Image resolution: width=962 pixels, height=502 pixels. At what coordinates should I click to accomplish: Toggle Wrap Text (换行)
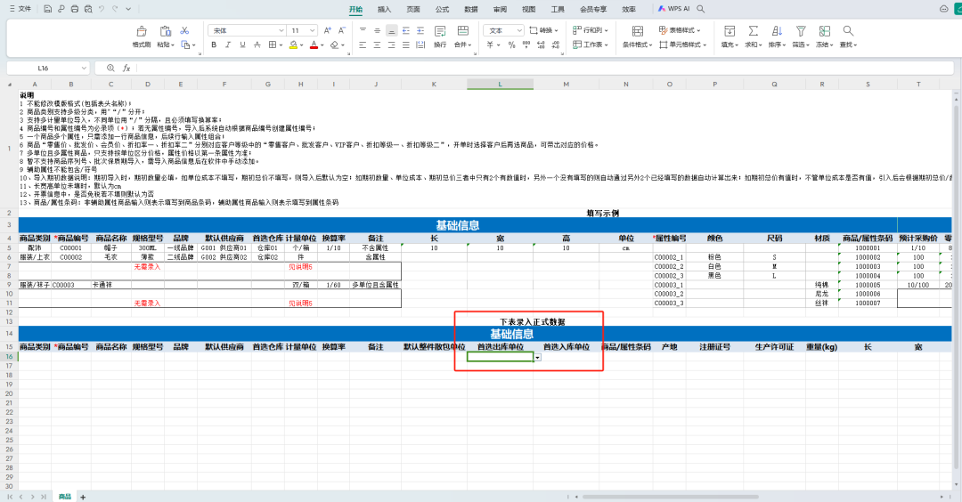point(440,36)
